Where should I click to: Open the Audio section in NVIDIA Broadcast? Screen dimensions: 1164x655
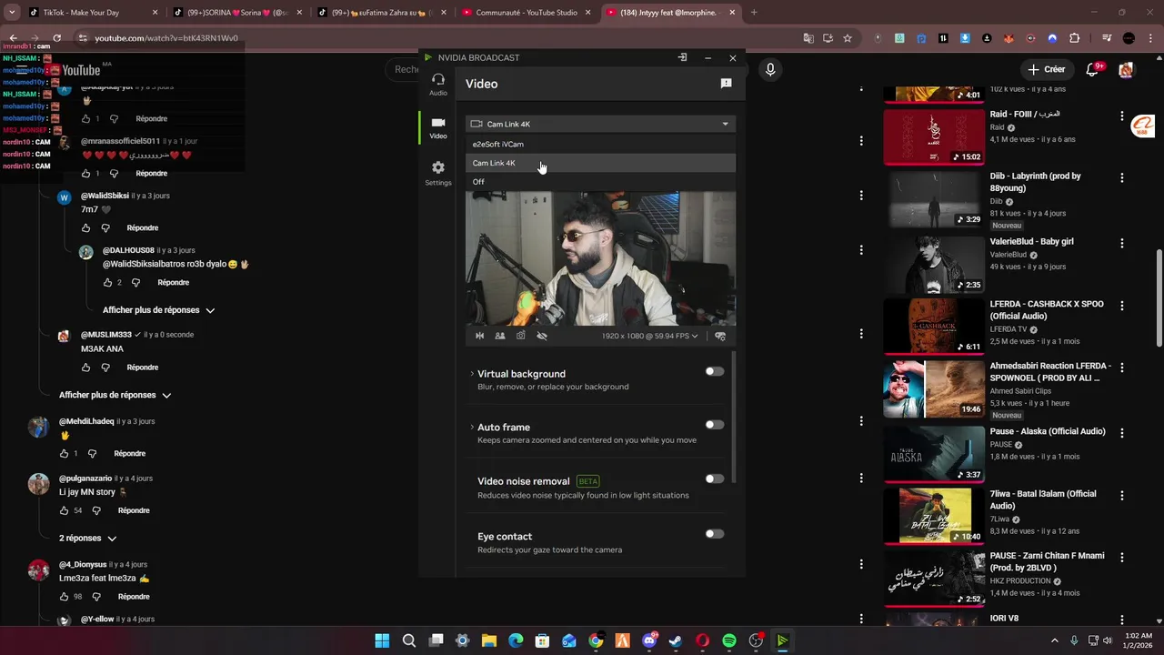click(438, 85)
